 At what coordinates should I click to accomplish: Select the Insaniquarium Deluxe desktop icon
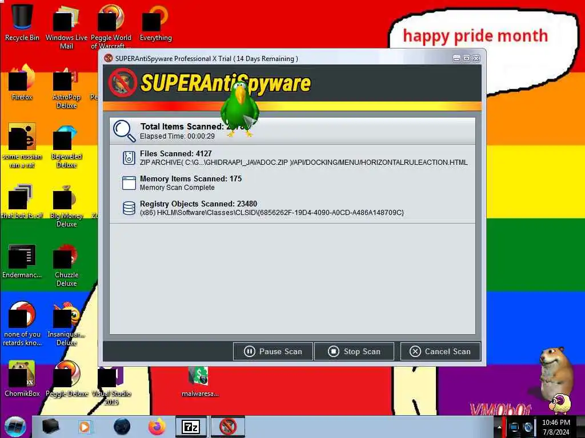pyautogui.click(x=66, y=324)
